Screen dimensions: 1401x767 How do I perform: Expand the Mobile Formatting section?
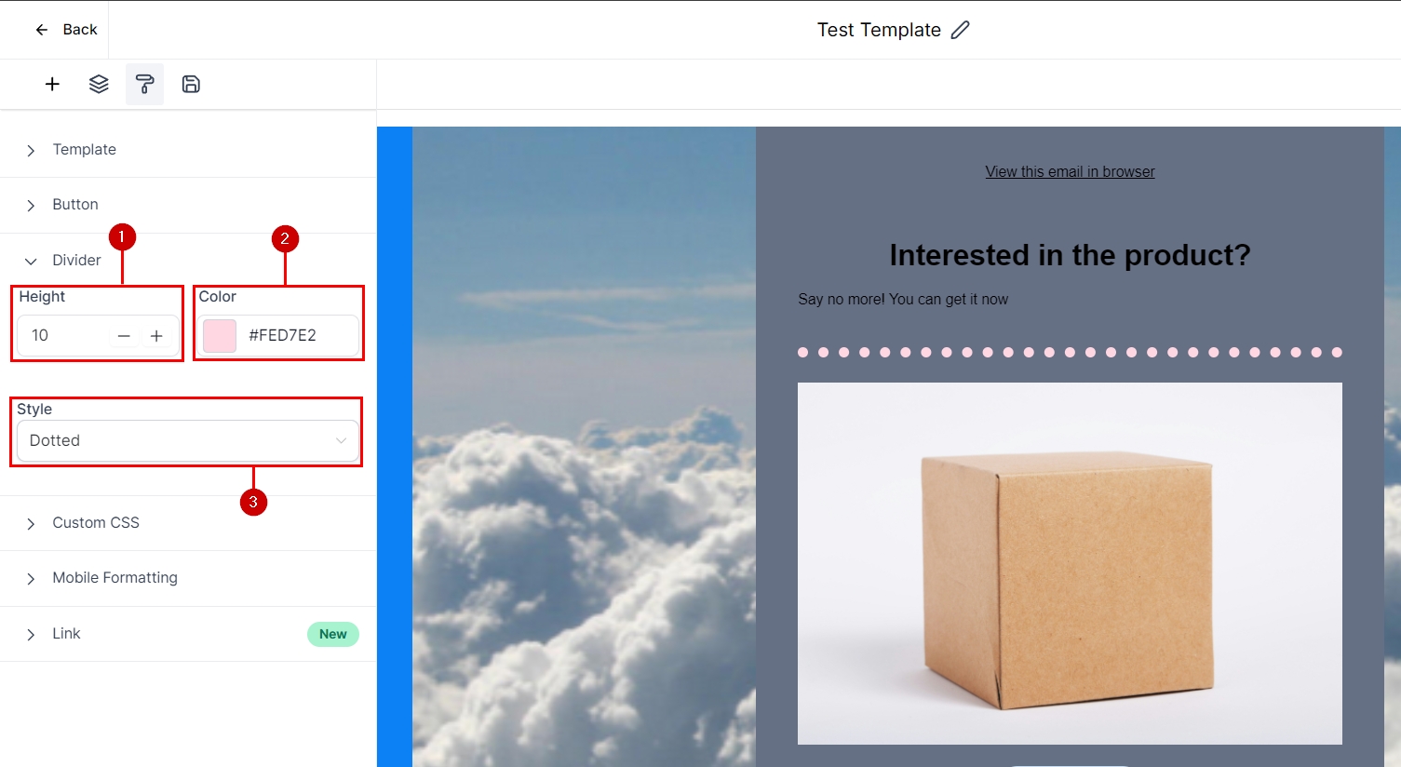coord(115,578)
